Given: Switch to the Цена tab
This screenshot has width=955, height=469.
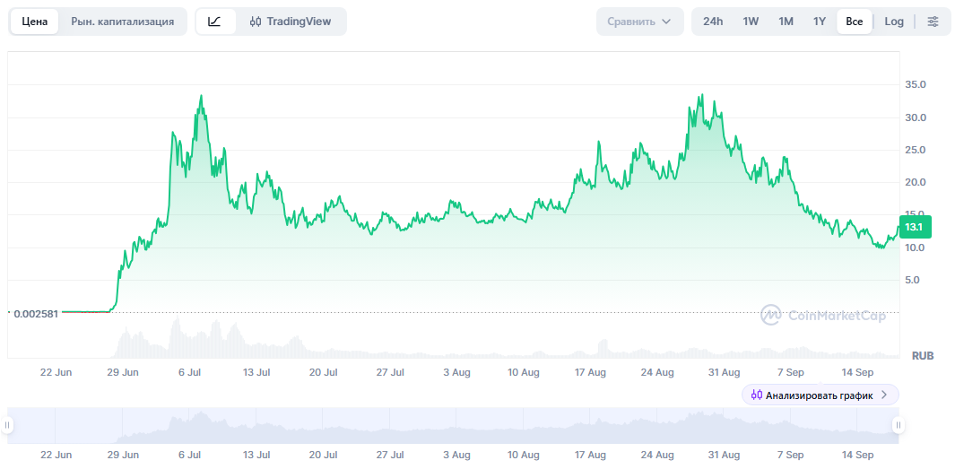Looking at the screenshot, I should pos(35,22).
